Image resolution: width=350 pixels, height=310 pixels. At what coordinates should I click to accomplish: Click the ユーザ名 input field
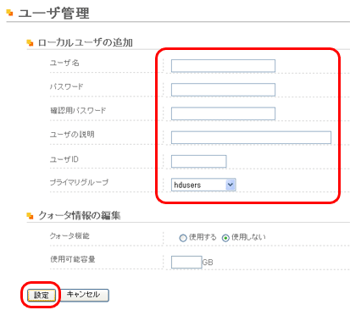(x=223, y=66)
